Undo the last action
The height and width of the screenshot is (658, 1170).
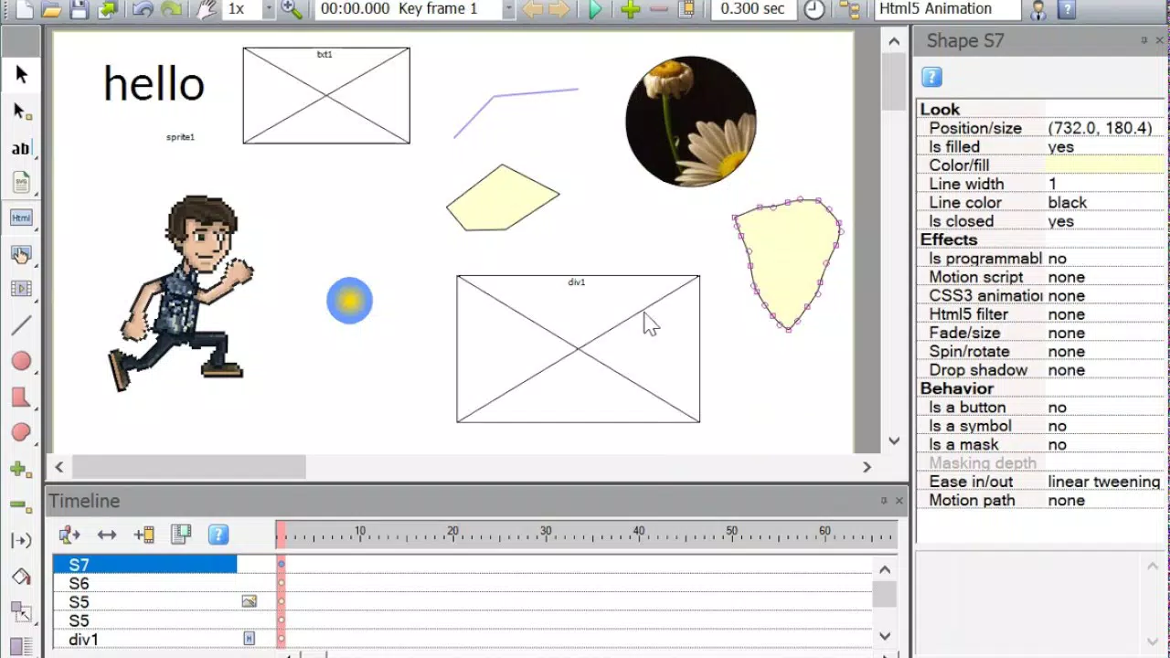tap(143, 9)
